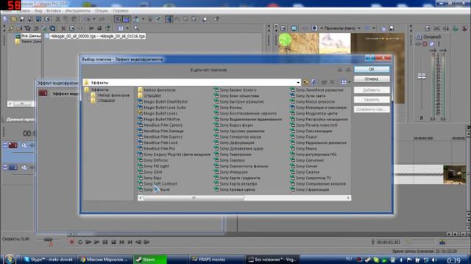The image size is (471, 264).
Task: Select Sony Defocus plugin
Action: coord(155,160)
